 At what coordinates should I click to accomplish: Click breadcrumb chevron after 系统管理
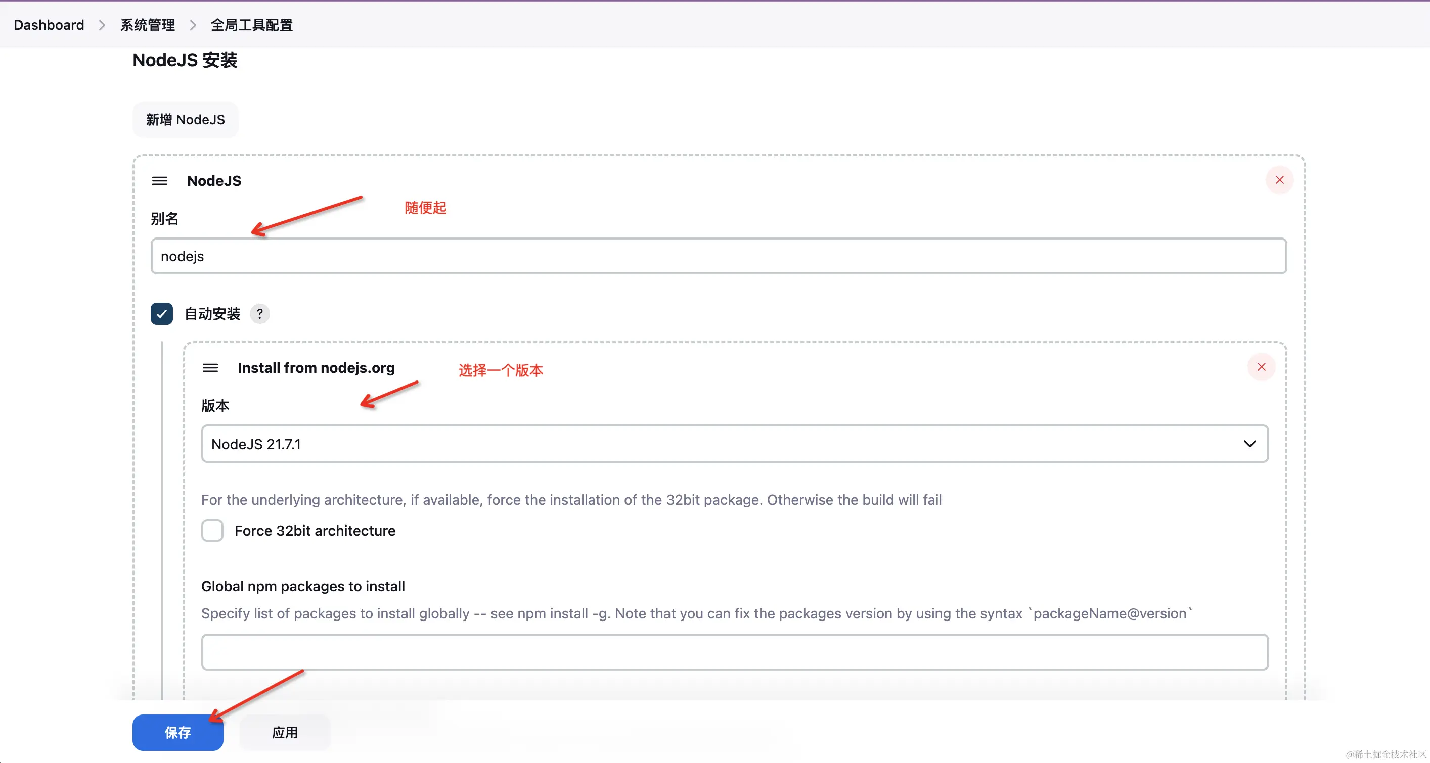[193, 26]
